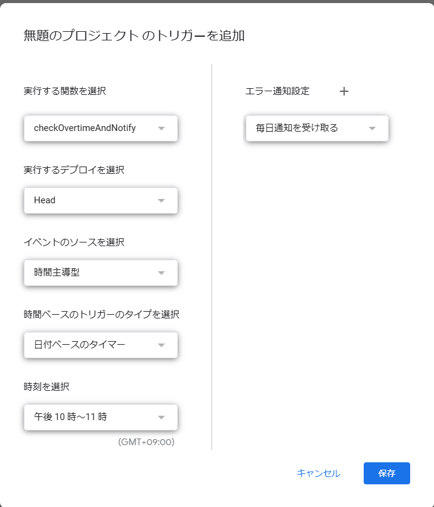The width and height of the screenshot is (434, 507).
Task: Click the エラー通知設定 heading
Action: 277,91
